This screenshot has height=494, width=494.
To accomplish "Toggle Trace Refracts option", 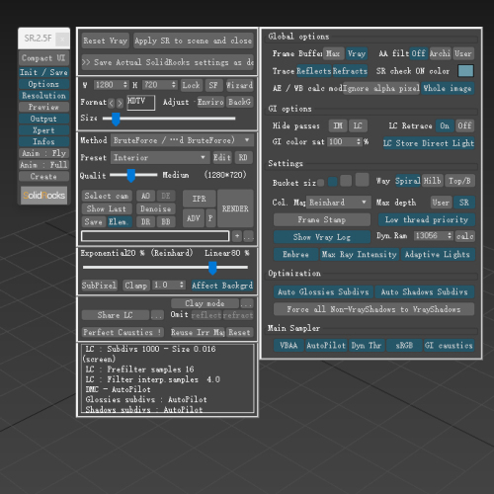I will [x=350, y=71].
